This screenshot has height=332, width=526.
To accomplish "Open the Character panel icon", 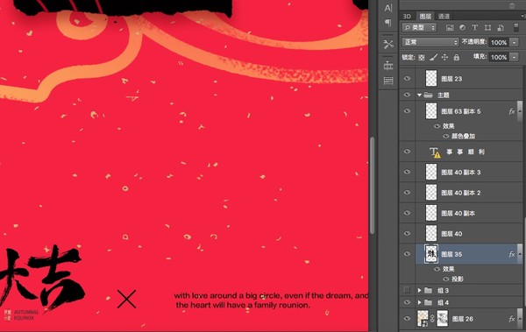I will point(388,9).
